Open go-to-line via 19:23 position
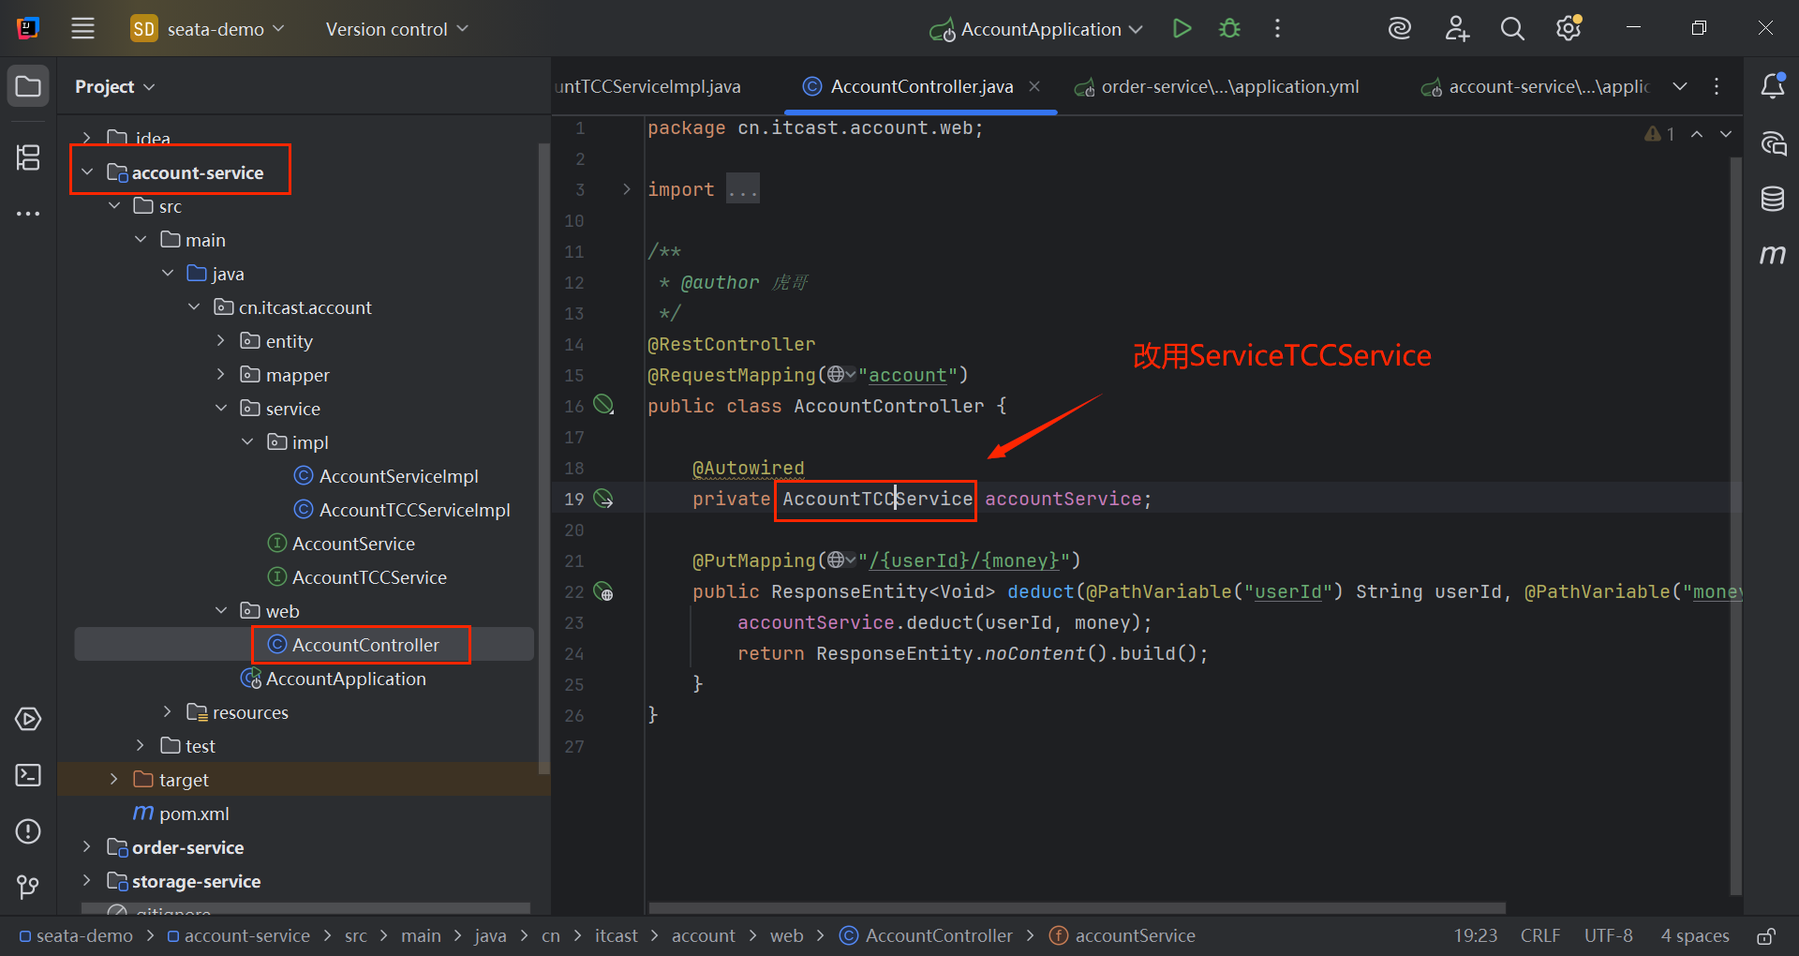Viewport: 1799px width, 956px height. click(1475, 935)
